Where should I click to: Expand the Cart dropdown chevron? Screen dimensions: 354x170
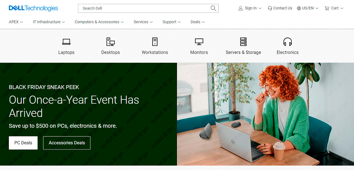[341, 8]
